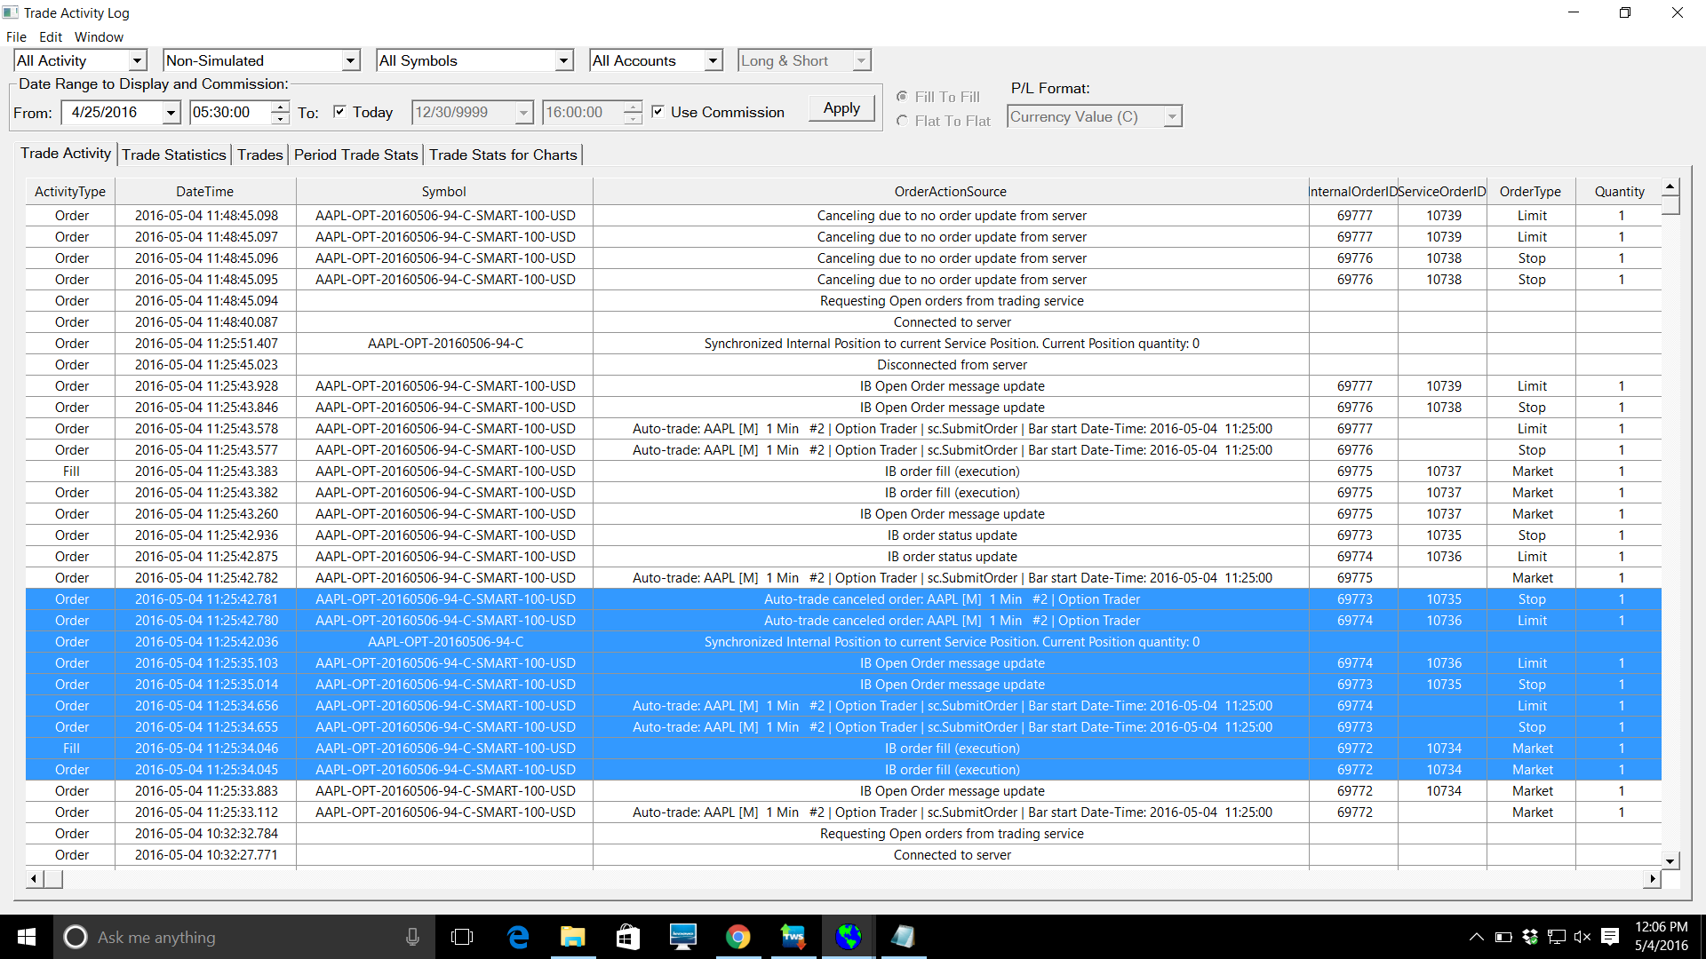Toggle the Use Commission checkbox
1706x959 pixels.
(x=658, y=112)
